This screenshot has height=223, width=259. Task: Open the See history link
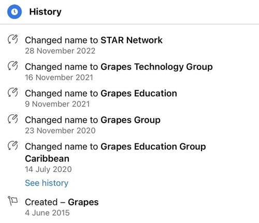[x=47, y=183]
